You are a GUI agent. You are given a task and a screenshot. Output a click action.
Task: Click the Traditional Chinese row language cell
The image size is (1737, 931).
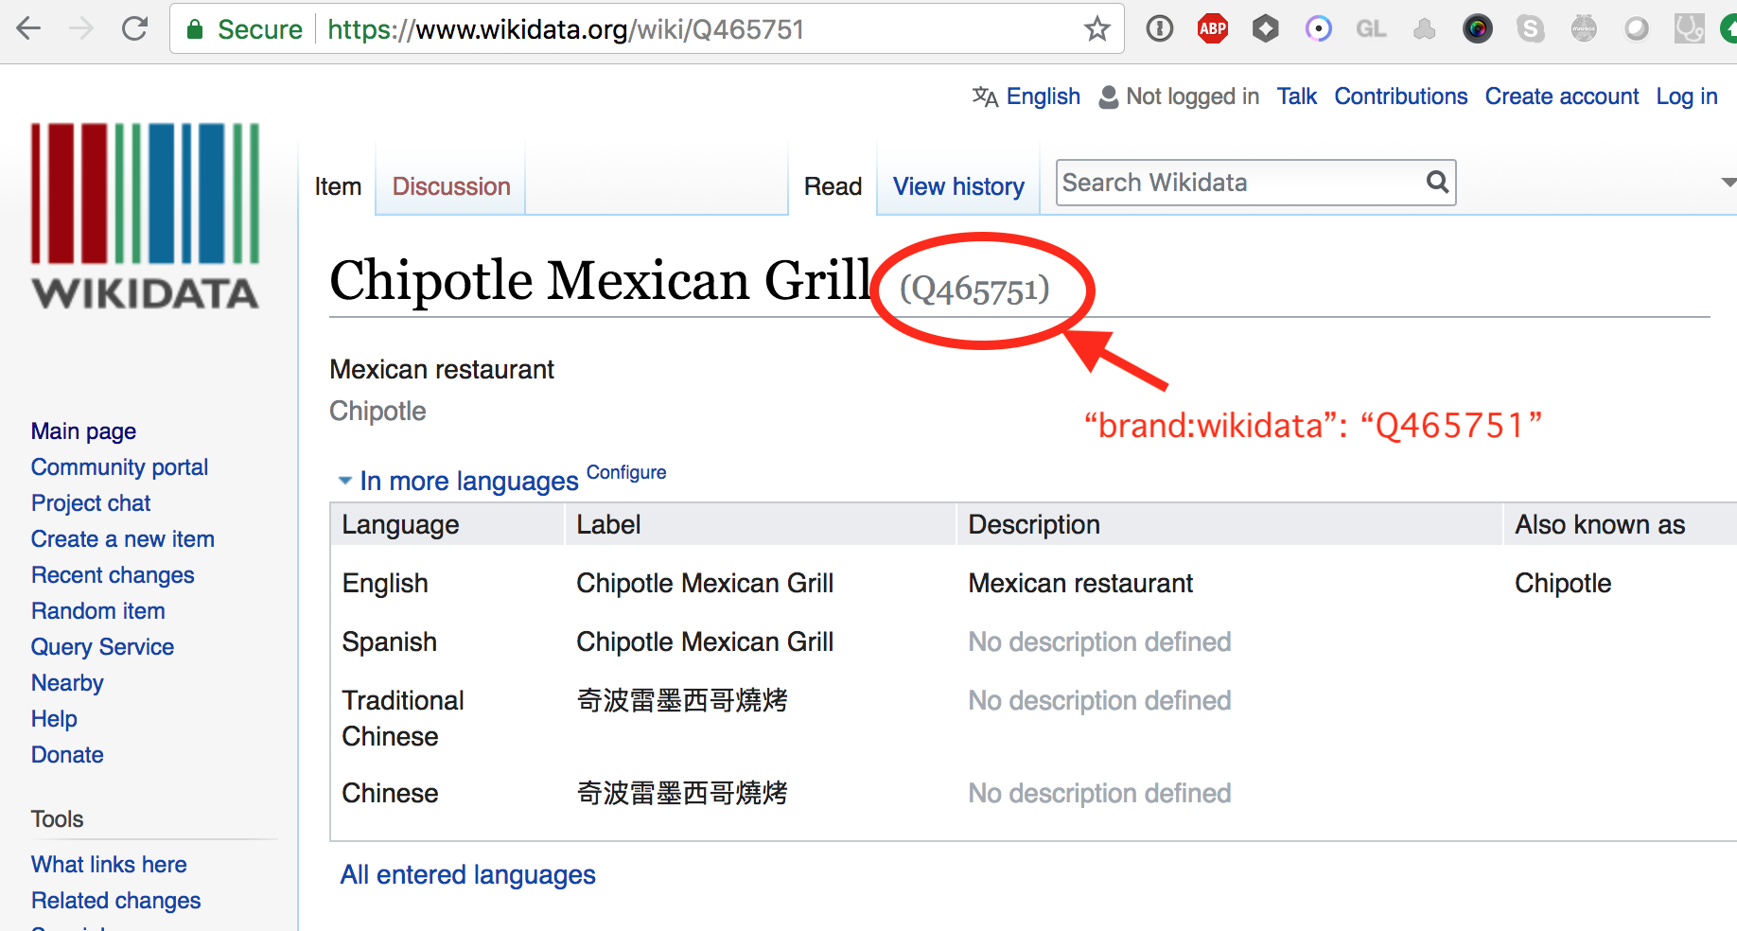click(403, 718)
